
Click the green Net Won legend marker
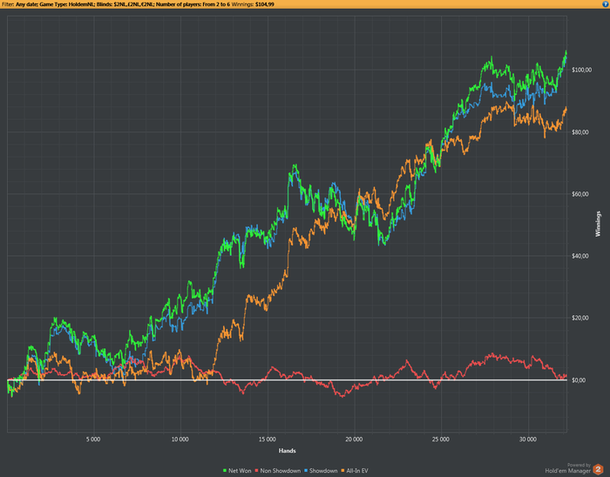point(225,471)
